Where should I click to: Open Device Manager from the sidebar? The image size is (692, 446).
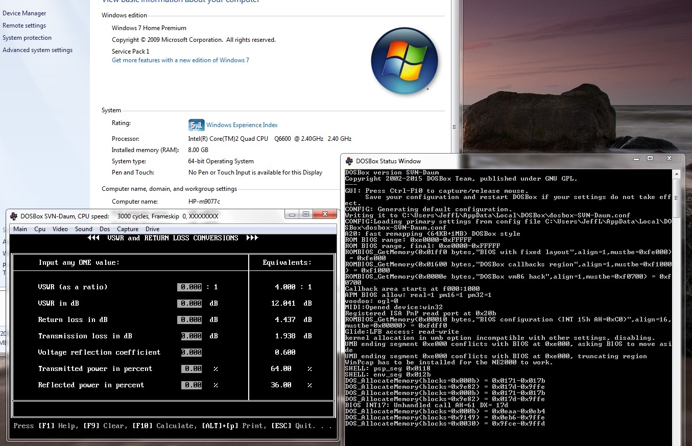[24, 13]
